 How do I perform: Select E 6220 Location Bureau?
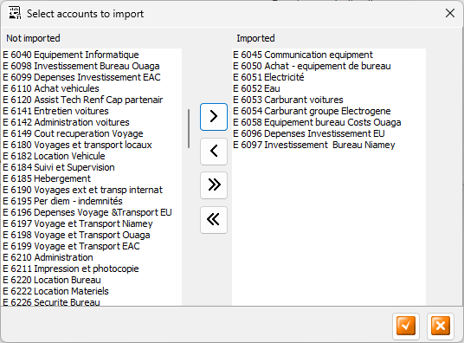coord(92,280)
